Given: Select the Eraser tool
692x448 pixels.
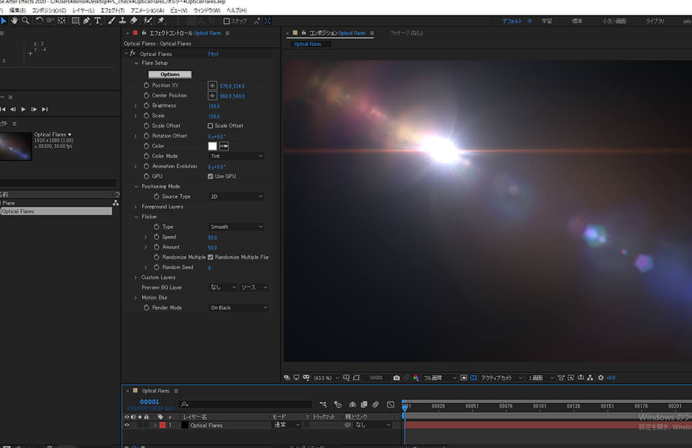Looking at the screenshot, I should click(133, 21).
